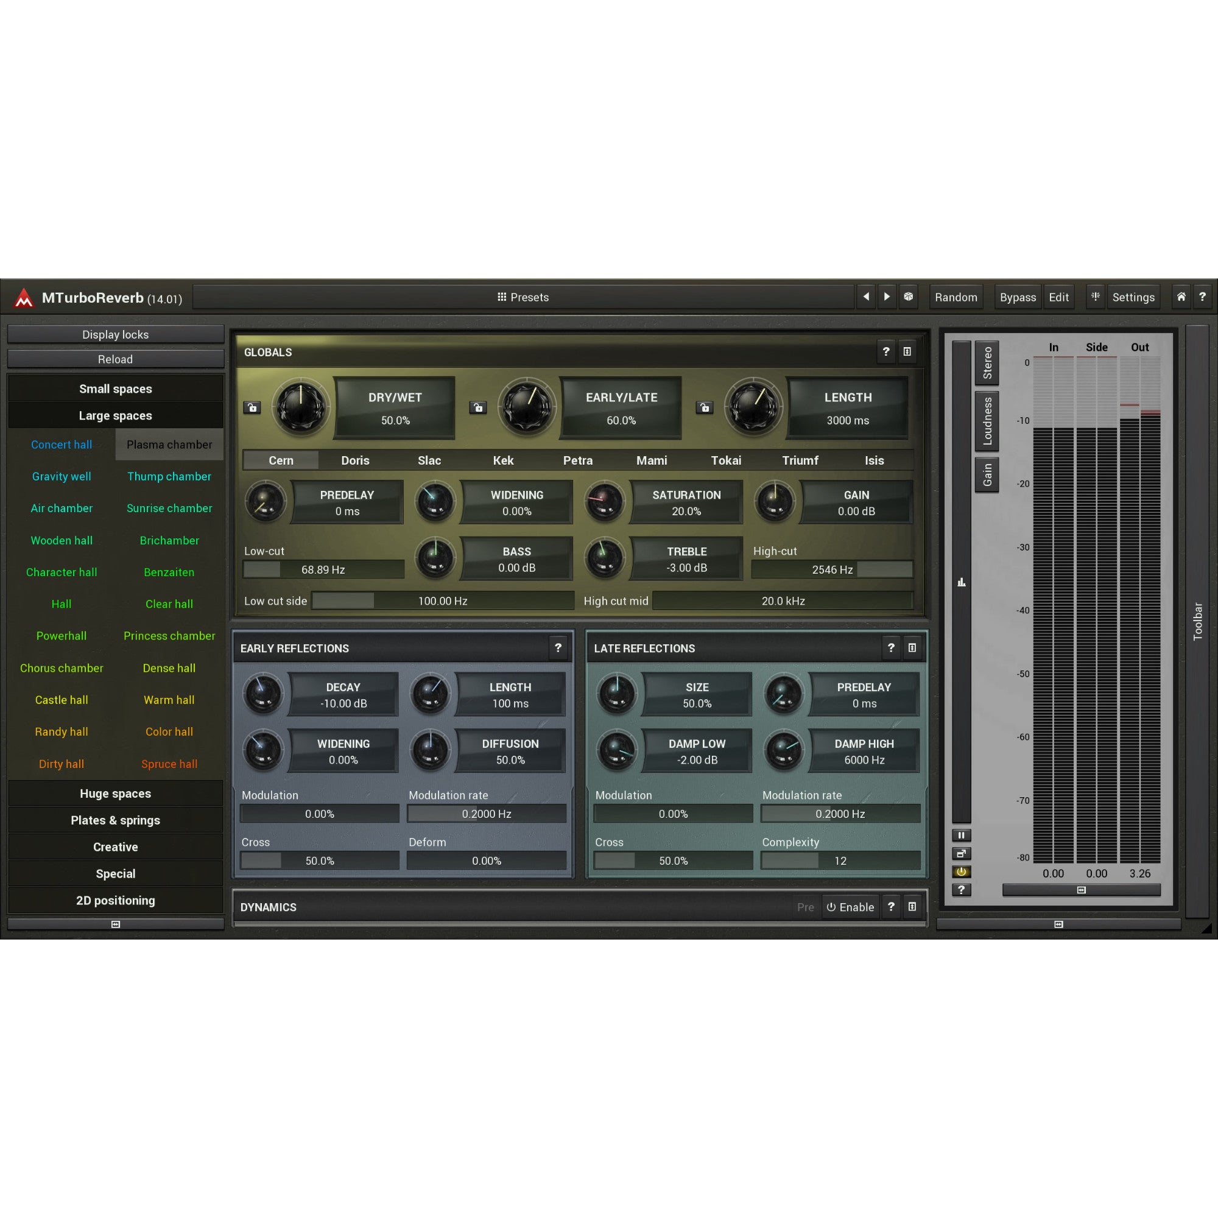The image size is (1218, 1218).
Task: Click the random preset dice icon
Action: 908,297
